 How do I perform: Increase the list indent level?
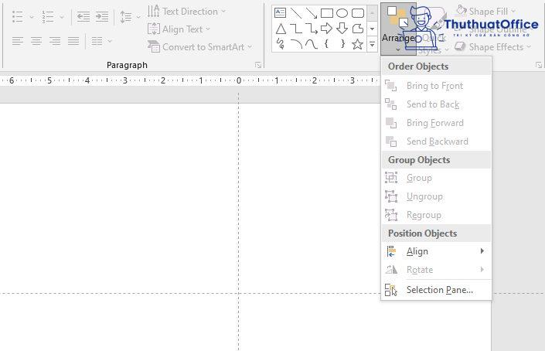coord(102,17)
